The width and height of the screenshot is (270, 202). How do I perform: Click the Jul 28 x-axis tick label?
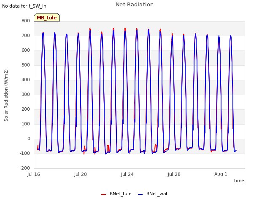[x=174, y=174]
